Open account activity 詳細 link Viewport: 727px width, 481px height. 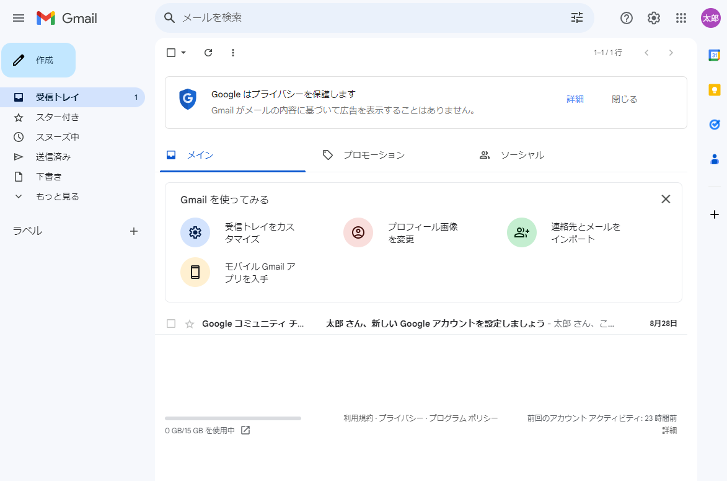(669, 430)
